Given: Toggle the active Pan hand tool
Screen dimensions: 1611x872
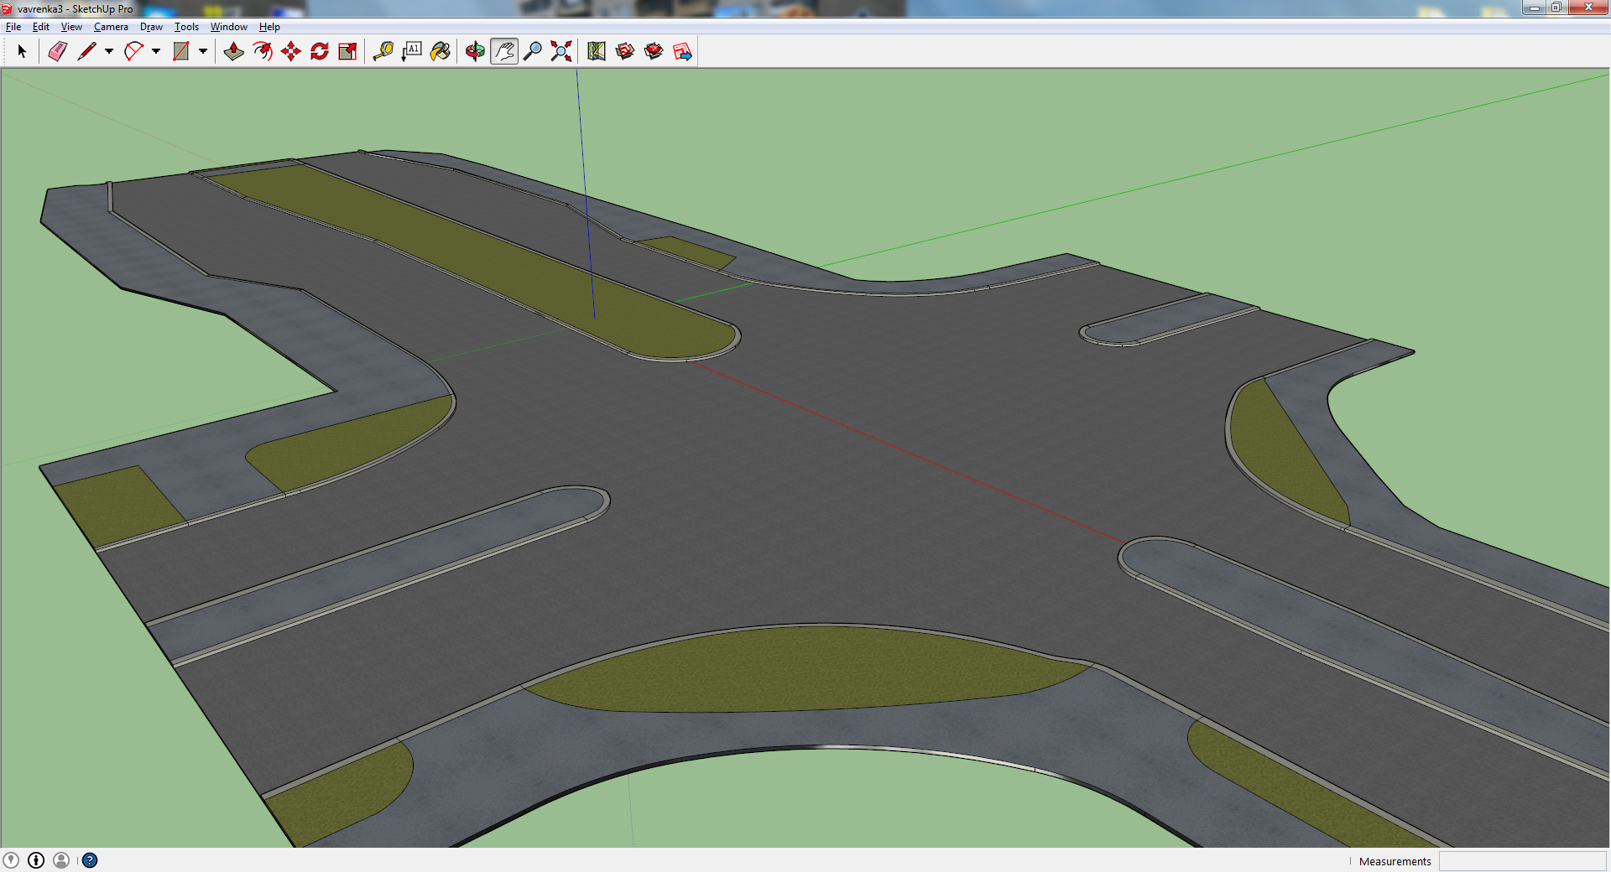Looking at the screenshot, I should click(x=503, y=52).
